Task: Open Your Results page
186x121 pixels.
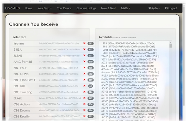Action: tap(64, 8)
